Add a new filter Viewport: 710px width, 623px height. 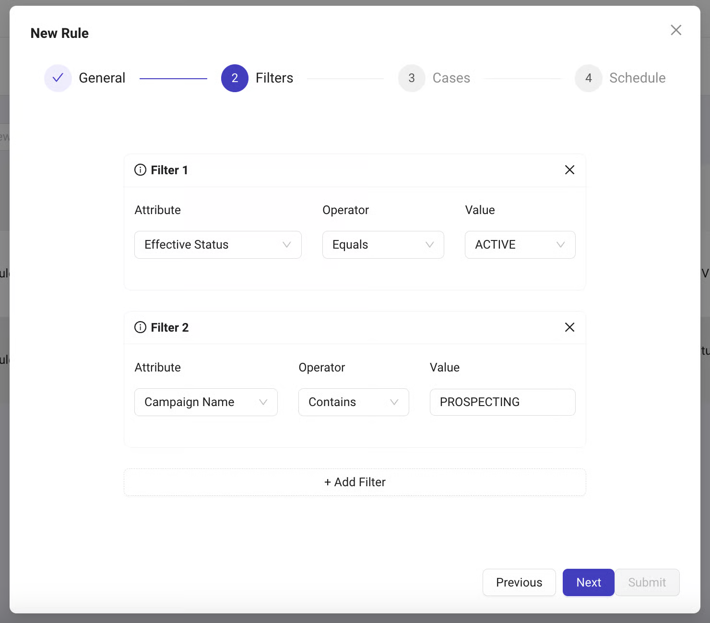[355, 482]
